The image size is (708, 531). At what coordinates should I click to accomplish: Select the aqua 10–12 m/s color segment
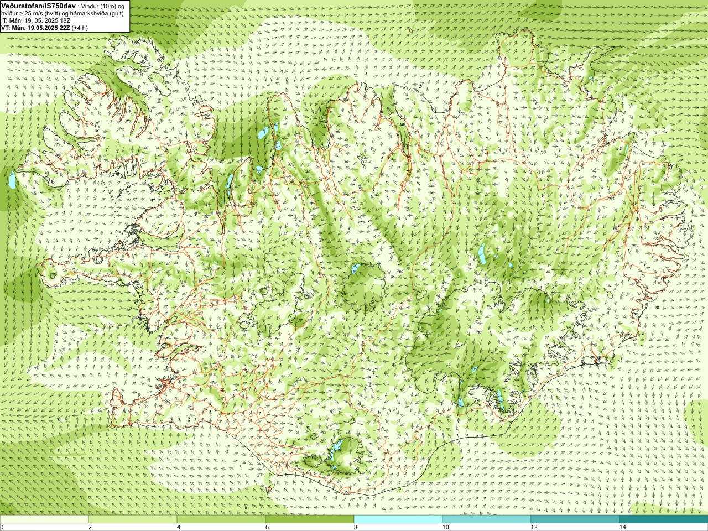point(487,519)
